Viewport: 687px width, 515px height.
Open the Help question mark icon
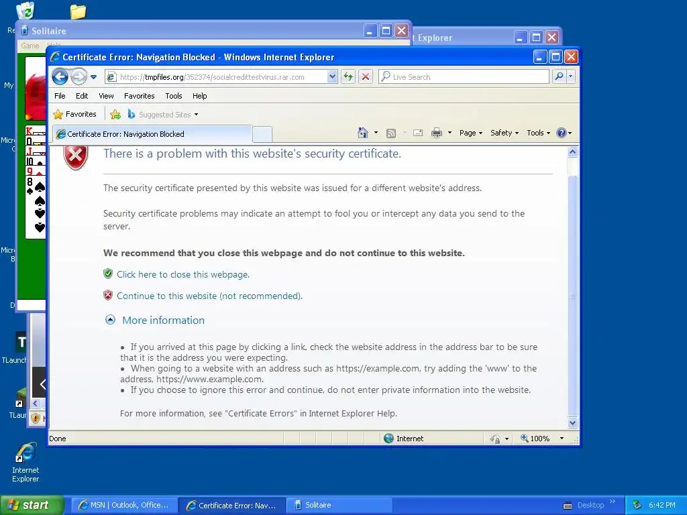(562, 133)
